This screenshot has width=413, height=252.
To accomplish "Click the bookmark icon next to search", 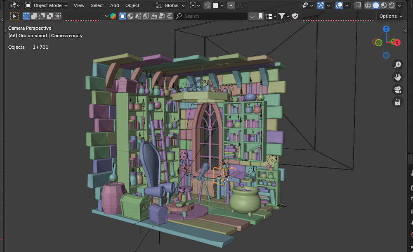I will tap(260, 16).
